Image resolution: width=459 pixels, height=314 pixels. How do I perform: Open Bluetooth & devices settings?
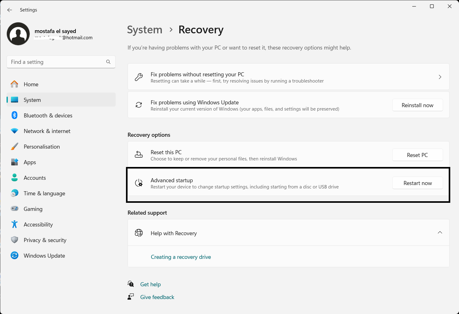[x=14, y=115]
